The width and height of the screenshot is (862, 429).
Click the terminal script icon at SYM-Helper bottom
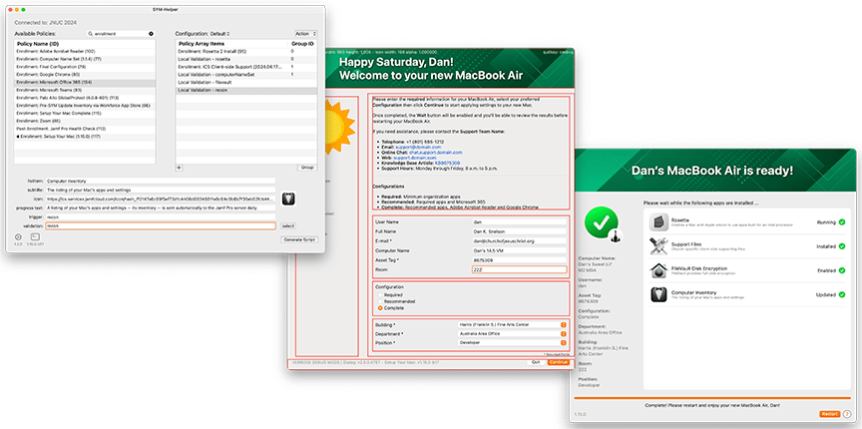click(35, 236)
